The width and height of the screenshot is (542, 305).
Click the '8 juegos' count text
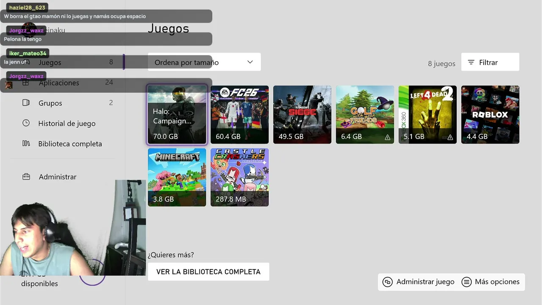[x=442, y=64]
